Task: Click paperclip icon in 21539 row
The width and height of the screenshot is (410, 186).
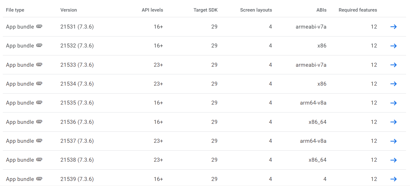Action: (x=39, y=179)
